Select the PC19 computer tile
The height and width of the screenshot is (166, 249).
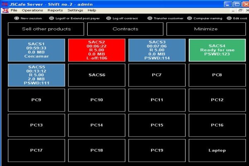(157, 150)
